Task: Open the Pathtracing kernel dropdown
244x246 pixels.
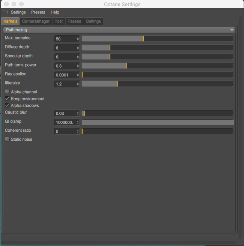Action: point(119,30)
